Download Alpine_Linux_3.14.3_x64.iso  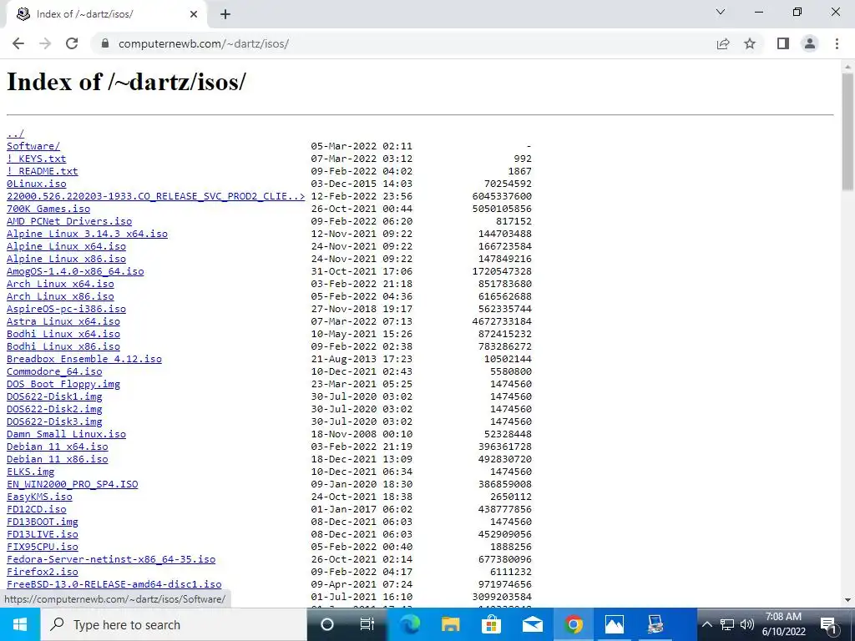[87, 234]
